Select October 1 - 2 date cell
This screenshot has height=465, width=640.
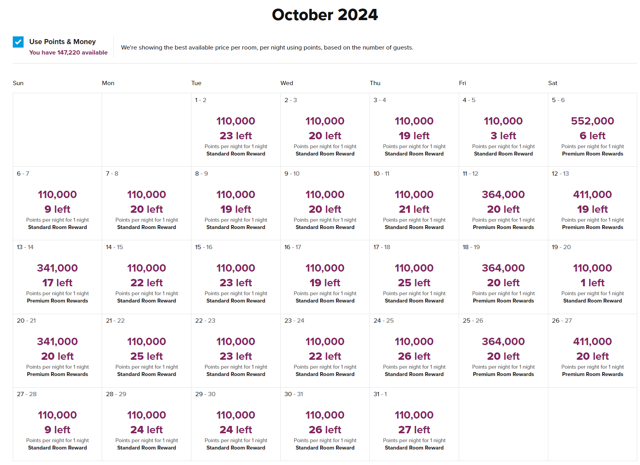click(236, 130)
